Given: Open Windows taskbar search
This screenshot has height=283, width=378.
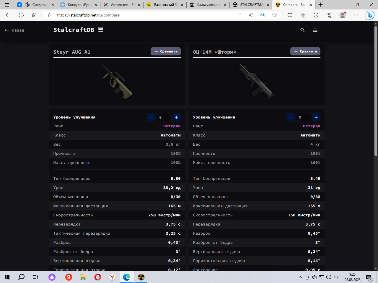Looking at the screenshot, I should pyautogui.click(x=21, y=277).
